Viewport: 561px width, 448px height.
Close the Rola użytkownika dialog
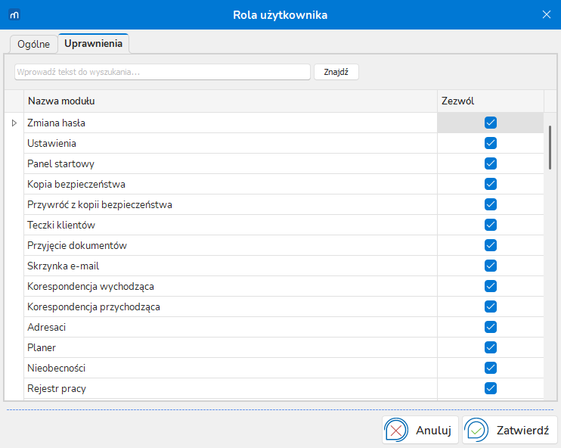tap(547, 14)
